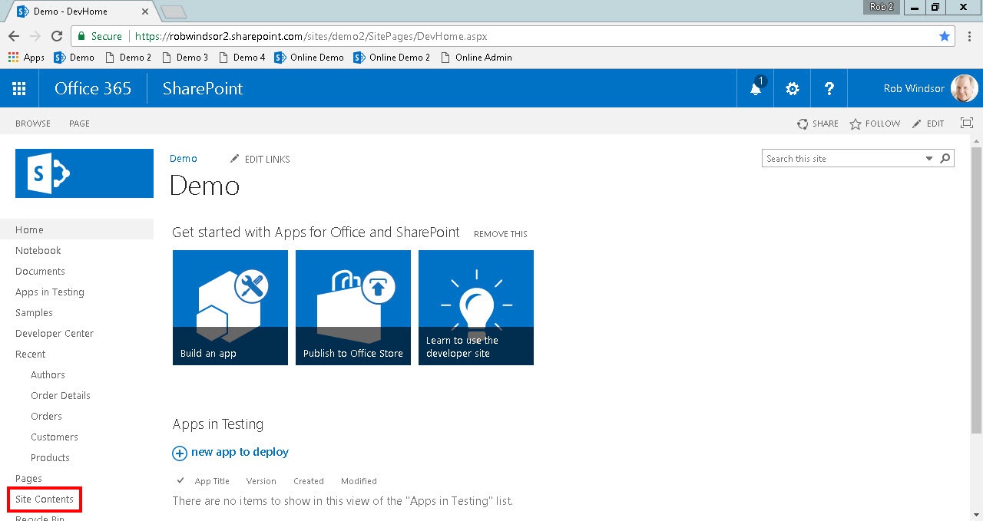This screenshot has height=521, width=983.
Task: Open a new browser tab
Action: click(174, 12)
